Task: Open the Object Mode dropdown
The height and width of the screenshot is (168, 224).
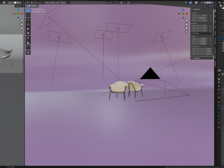Action: tap(37, 3)
